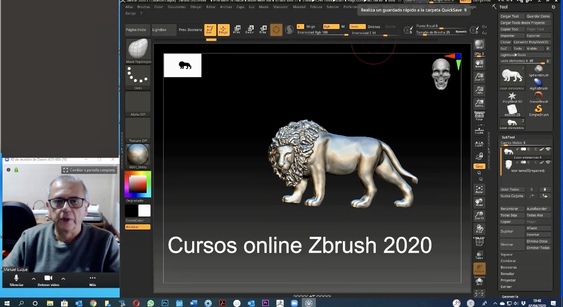Screen dimensions: 563x307
Task: Expand the Booleanas section
Action: [x=508, y=267]
